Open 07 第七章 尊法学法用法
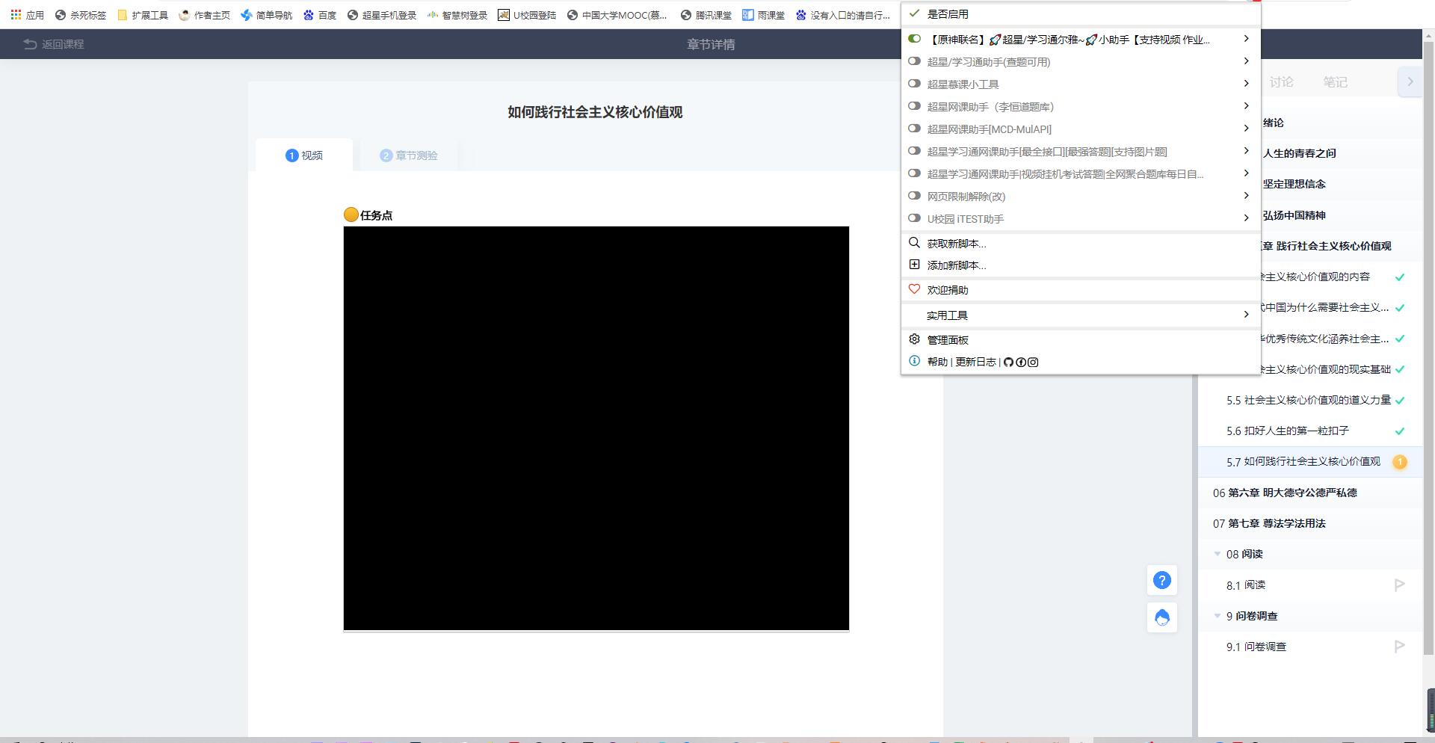Image resolution: width=1435 pixels, height=743 pixels. [1309, 523]
